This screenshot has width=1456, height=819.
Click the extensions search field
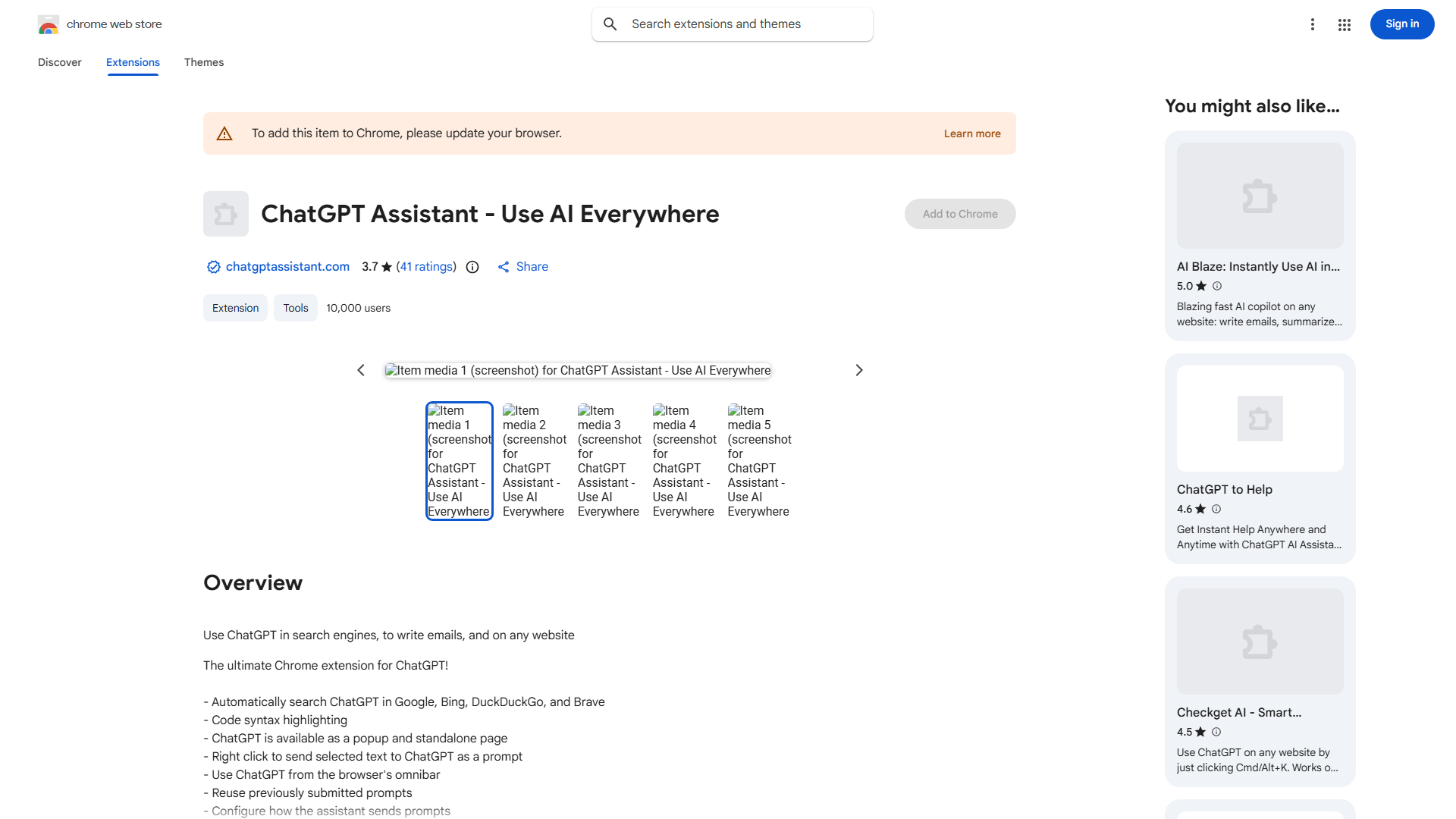pos(732,24)
